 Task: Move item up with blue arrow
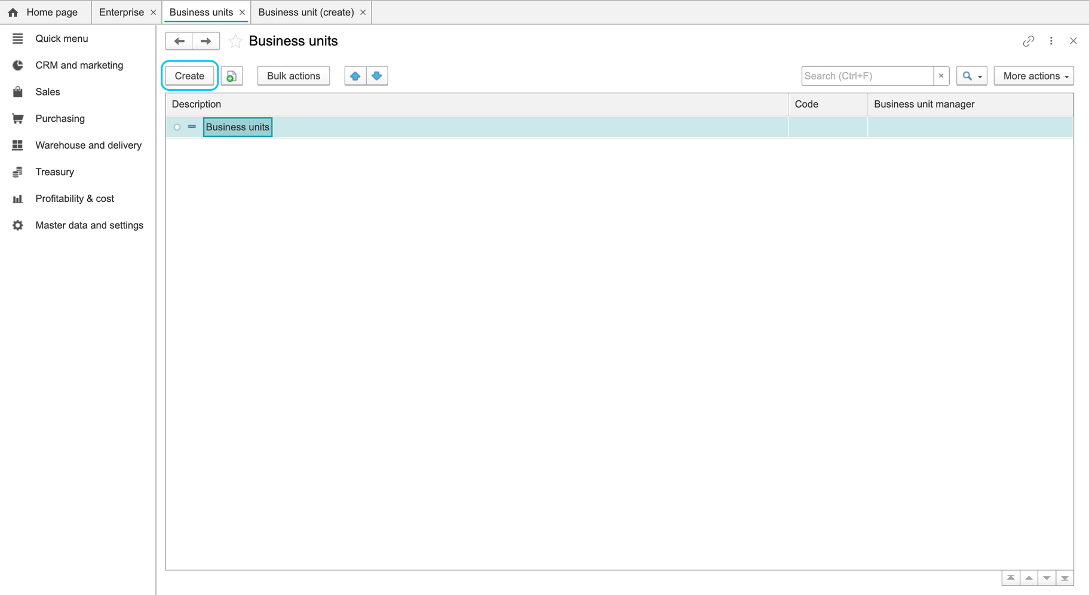click(355, 76)
